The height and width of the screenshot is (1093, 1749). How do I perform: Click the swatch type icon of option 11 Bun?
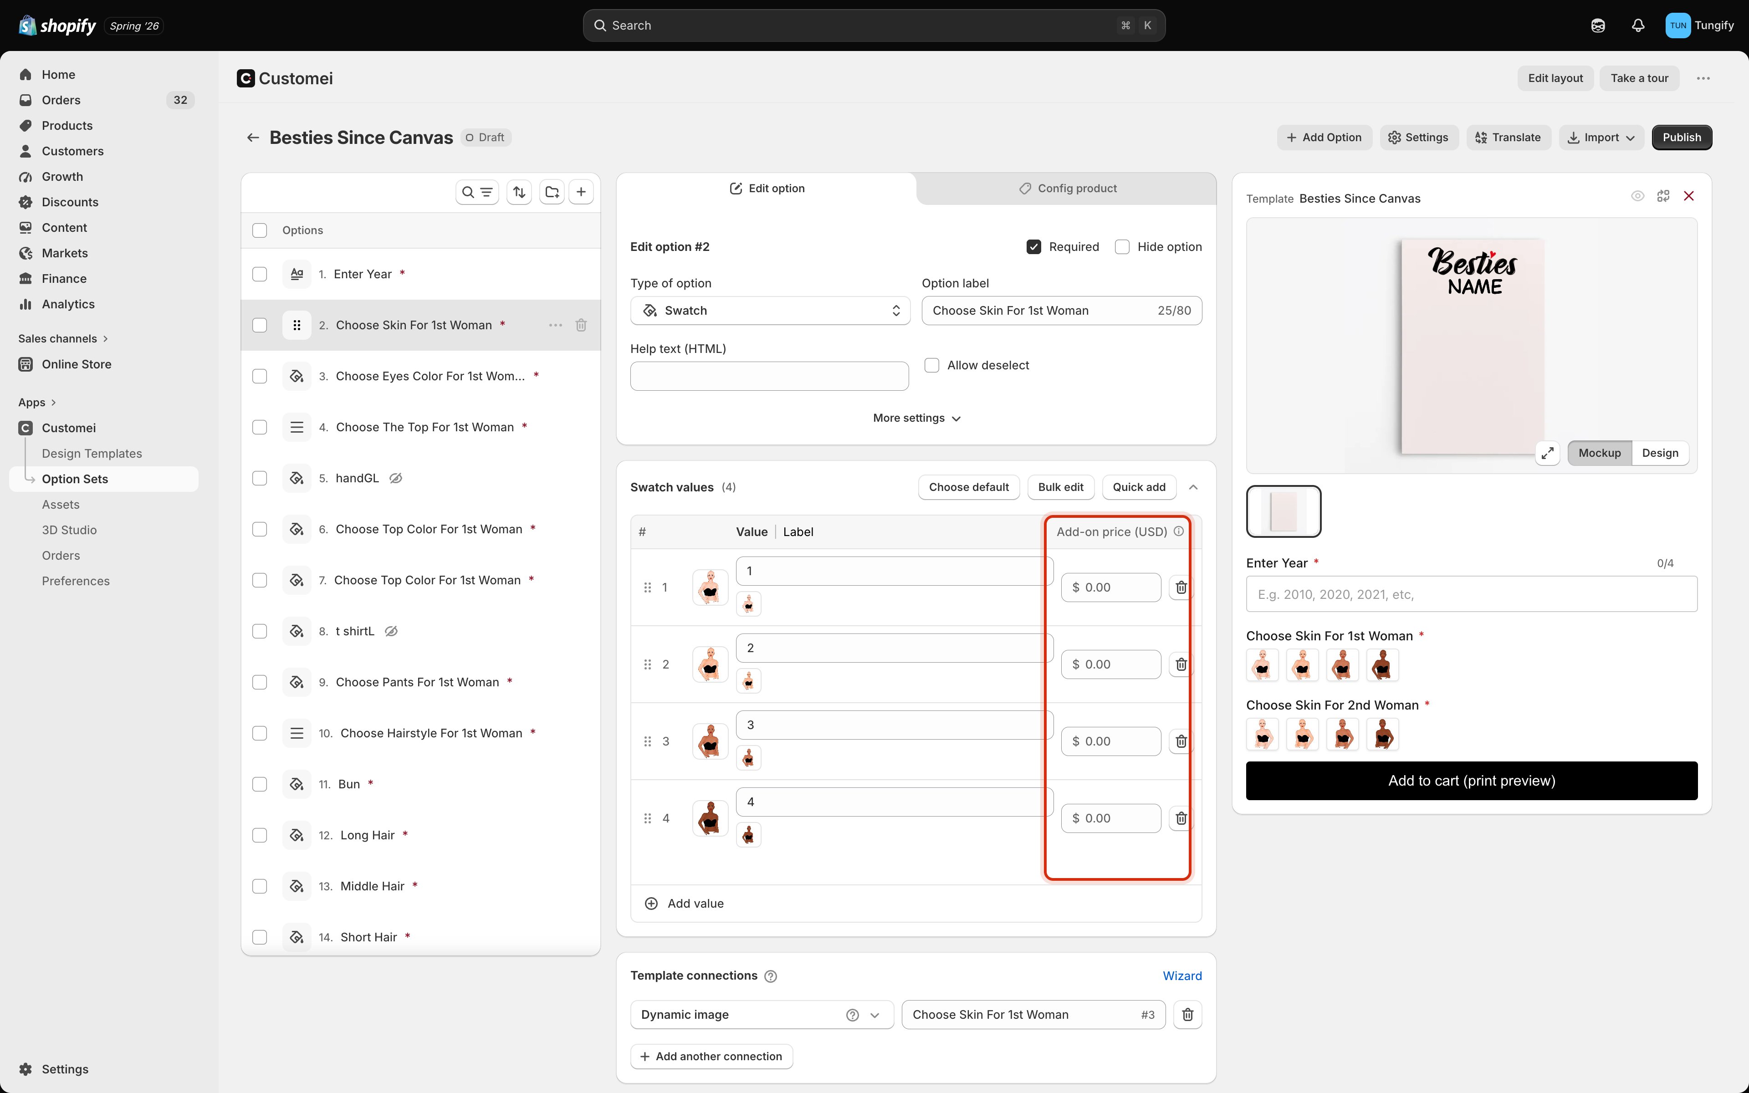tap(297, 784)
